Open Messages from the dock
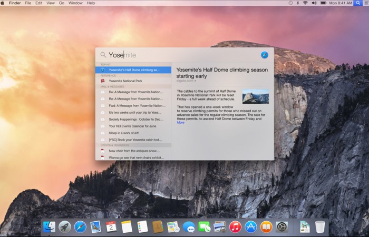This screenshot has width=369, height=237. pyautogui.click(x=189, y=226)
